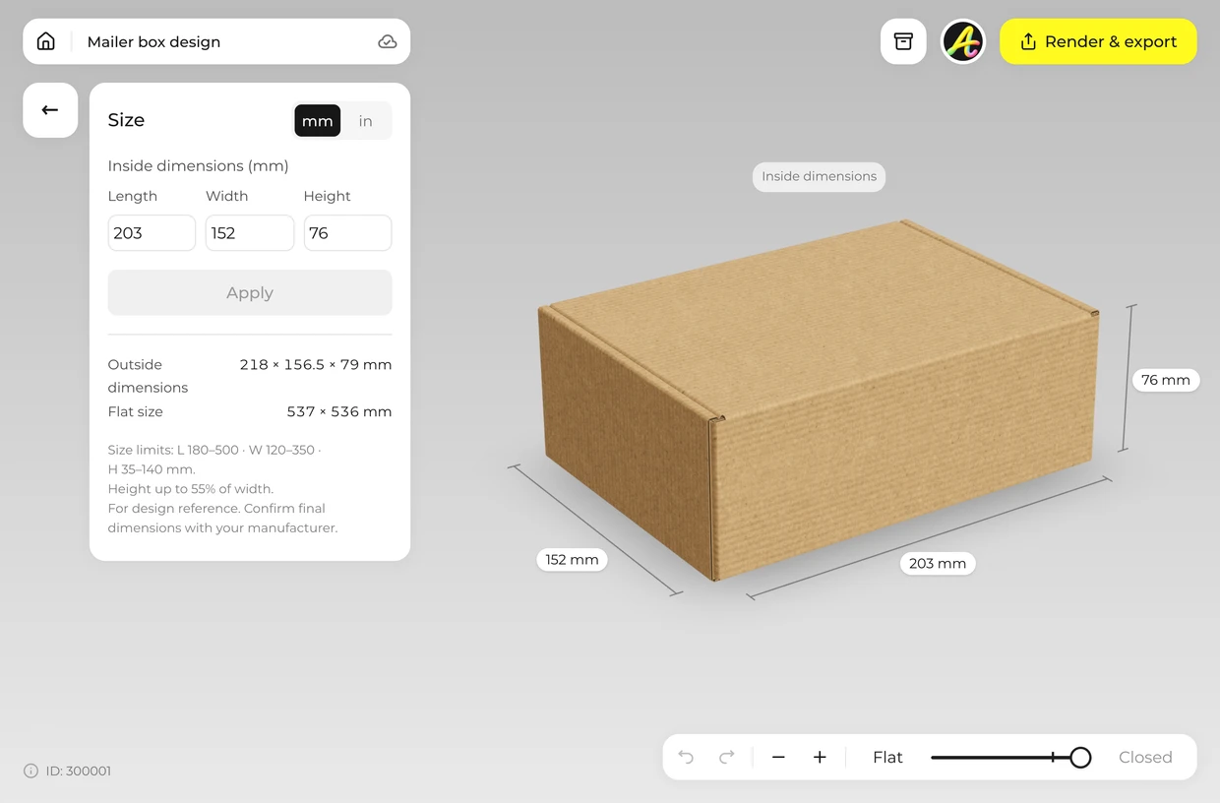
Task: Switch units to inches
Action: coord(366,121)
